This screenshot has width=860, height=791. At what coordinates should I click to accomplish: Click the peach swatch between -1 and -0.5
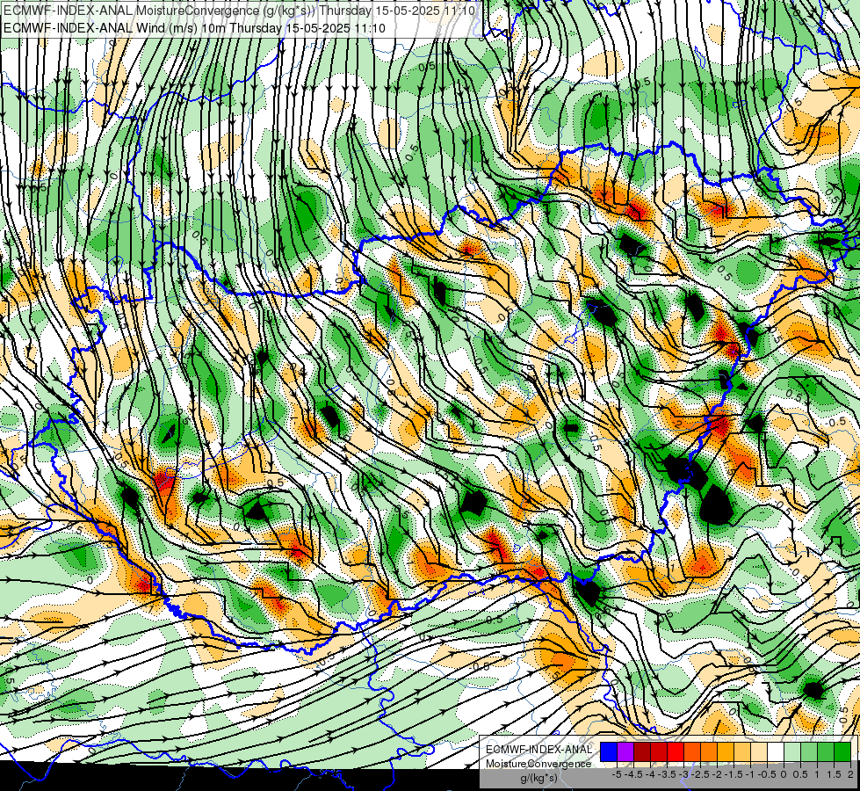click(759, 751)
